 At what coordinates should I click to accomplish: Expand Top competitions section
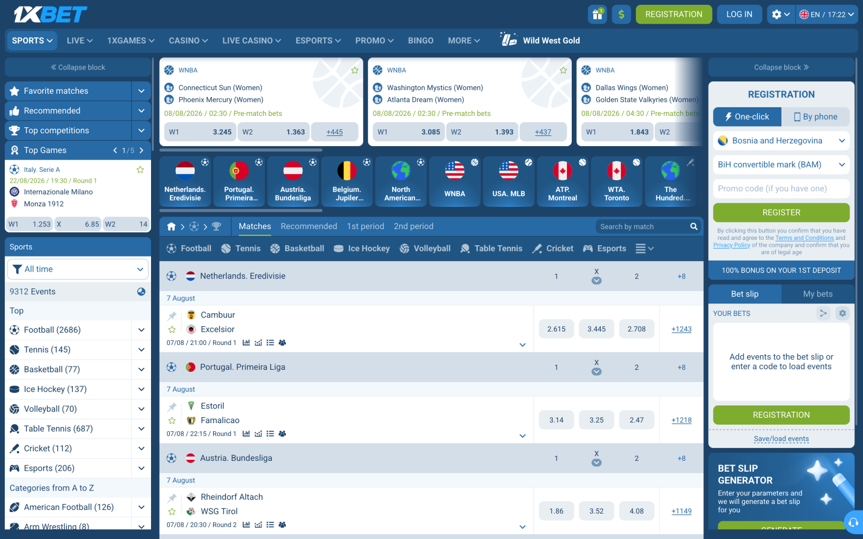coord(141,130)
